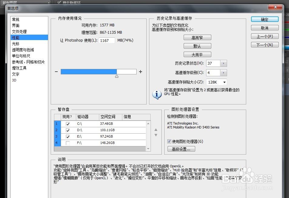Image resolution: width=289 pixels, height=198 pixels.
Task: Click the 空闲空间 column header
Action: click(x=111, y=117)
